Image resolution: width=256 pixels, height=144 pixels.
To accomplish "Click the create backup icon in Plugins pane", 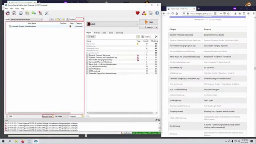I will 142,37.
